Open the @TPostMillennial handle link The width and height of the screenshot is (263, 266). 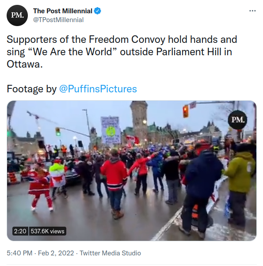(58, 20)
